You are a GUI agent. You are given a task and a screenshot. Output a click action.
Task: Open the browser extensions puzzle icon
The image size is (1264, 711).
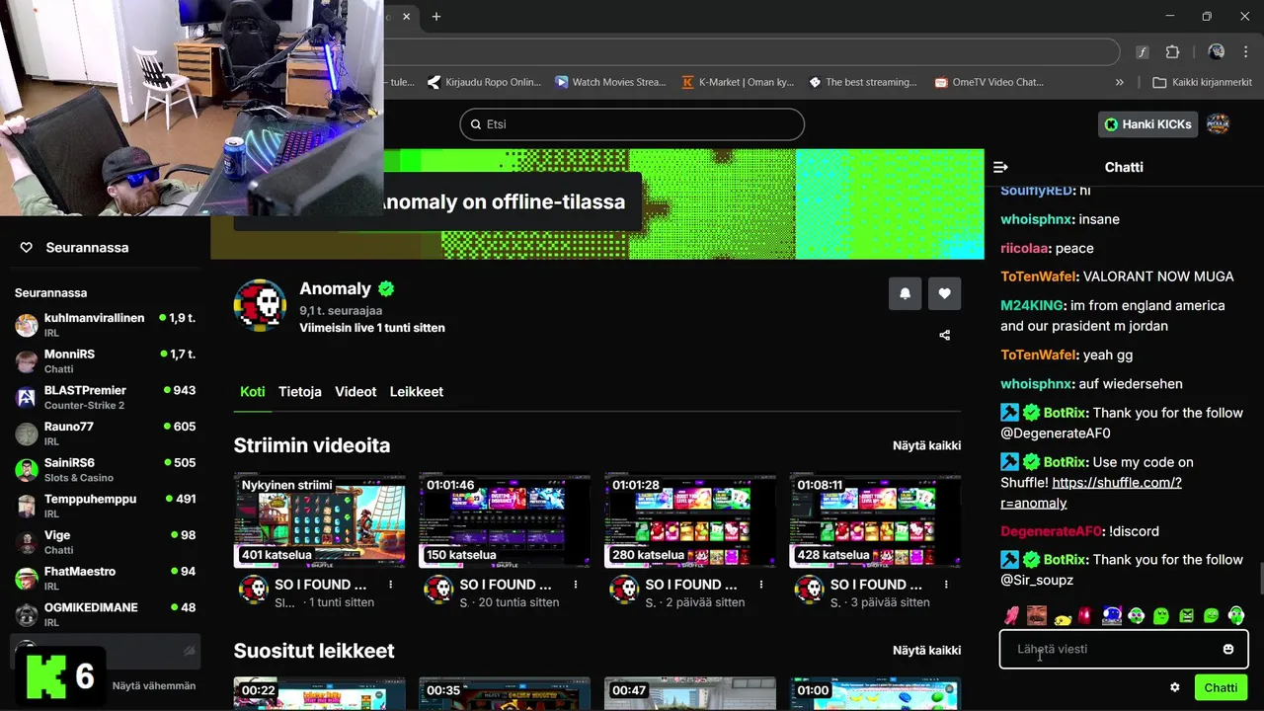(1172, 52)
